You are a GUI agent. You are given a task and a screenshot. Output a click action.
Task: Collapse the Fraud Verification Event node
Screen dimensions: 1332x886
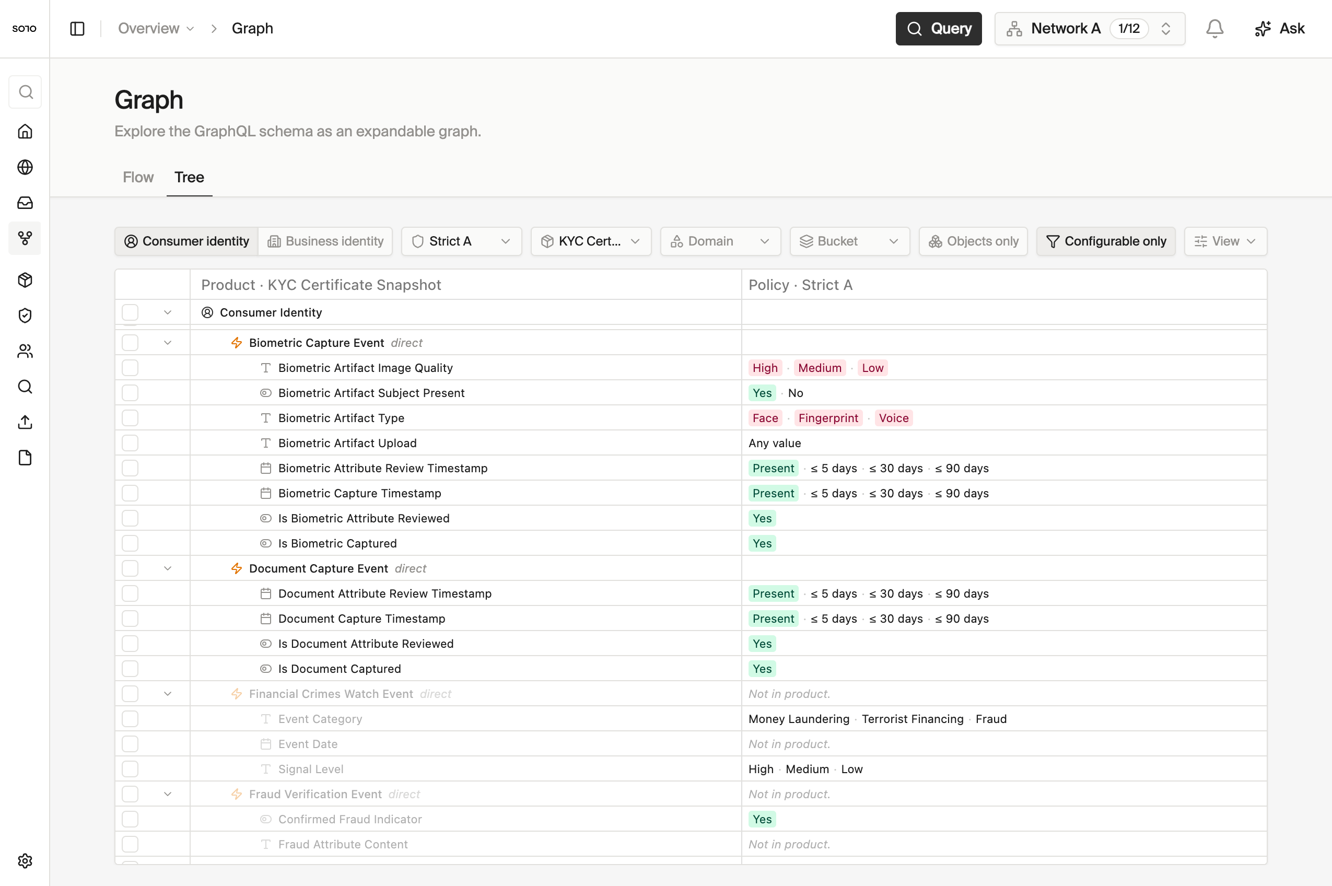168,795
